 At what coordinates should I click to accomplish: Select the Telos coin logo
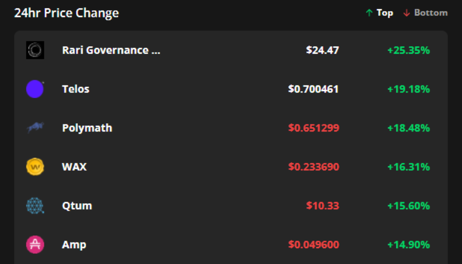click(x=35, y=88)
